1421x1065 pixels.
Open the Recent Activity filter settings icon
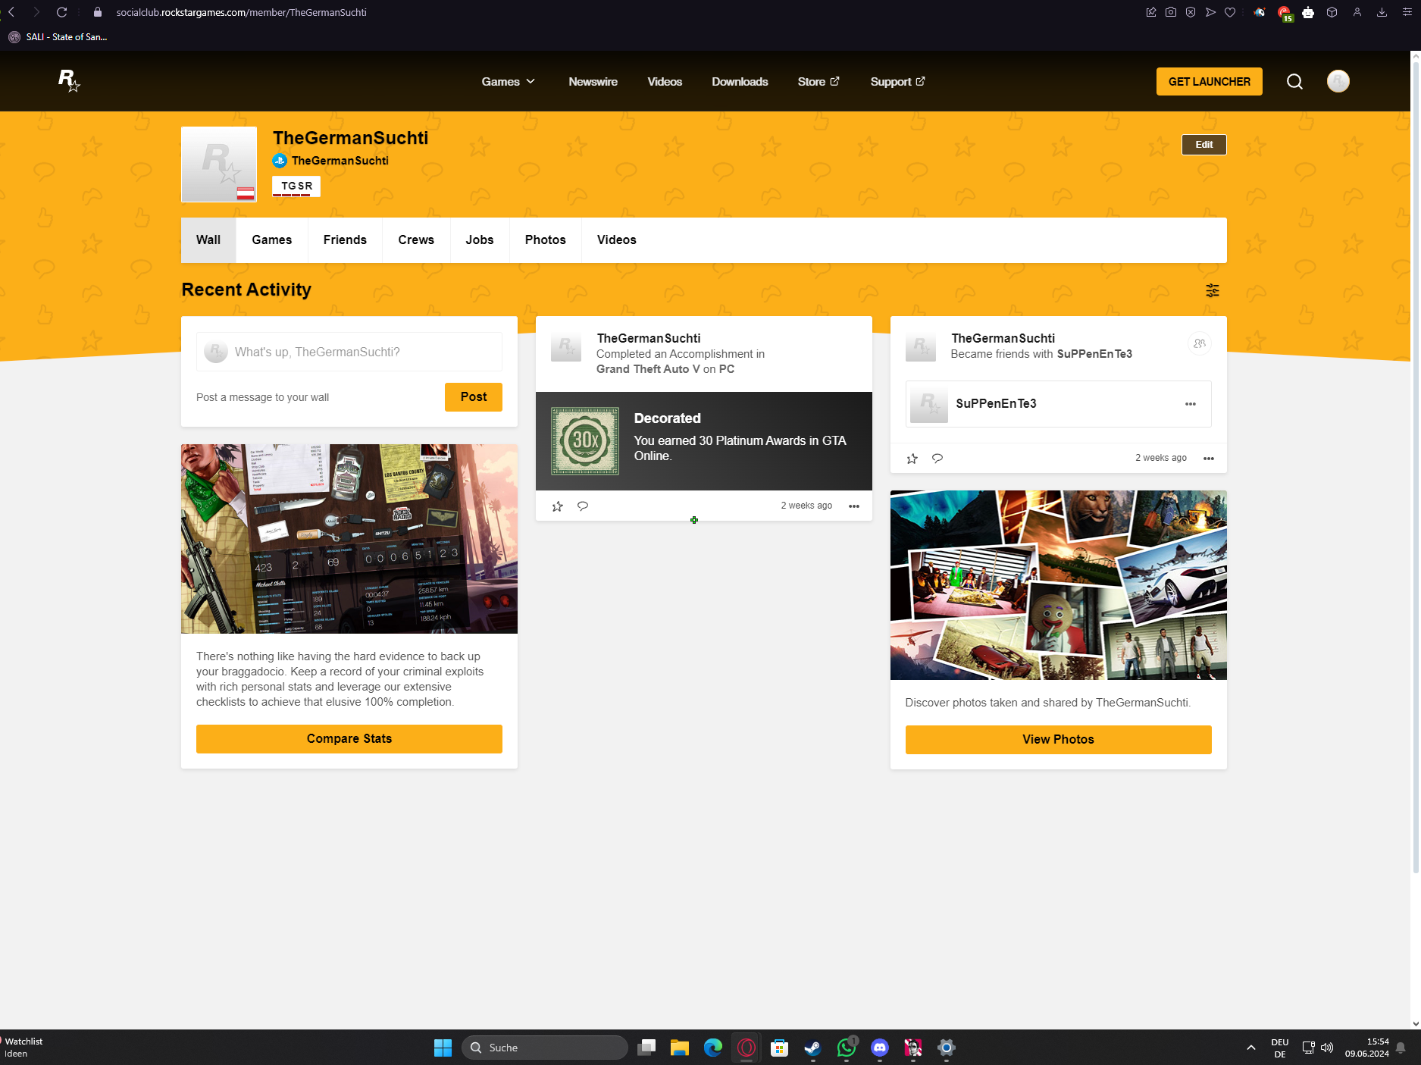coord(1213,290)
